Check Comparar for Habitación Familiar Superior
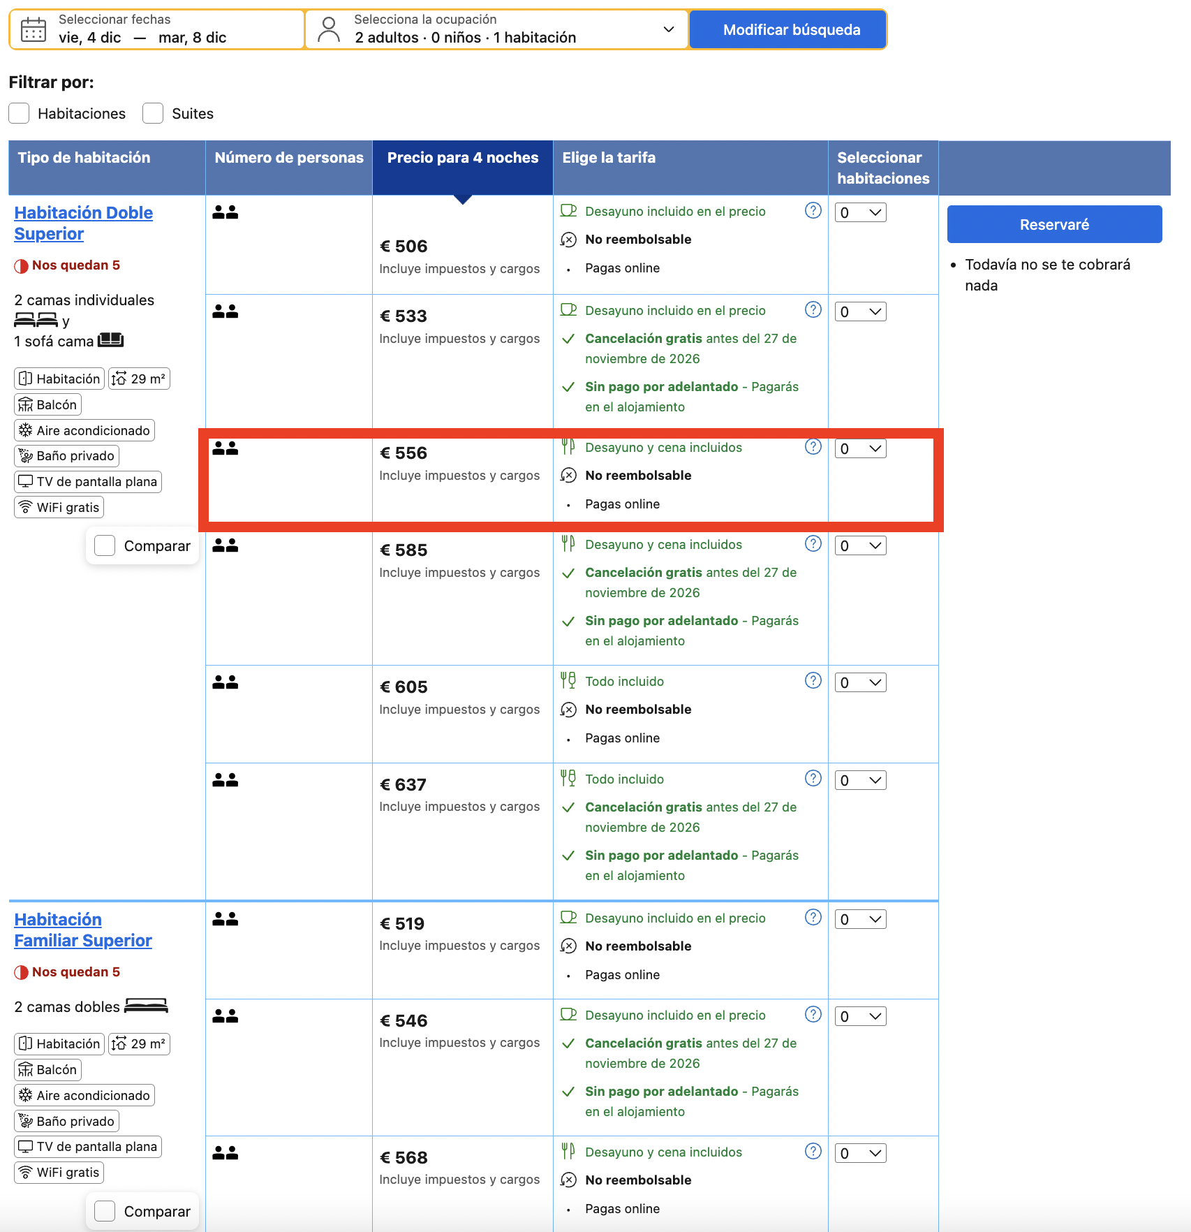 coord(105,1211)
